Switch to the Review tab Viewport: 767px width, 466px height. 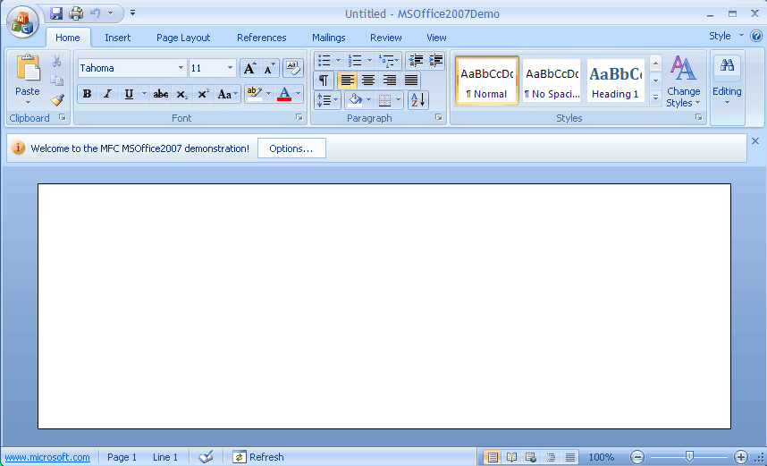tap(386, 38)
